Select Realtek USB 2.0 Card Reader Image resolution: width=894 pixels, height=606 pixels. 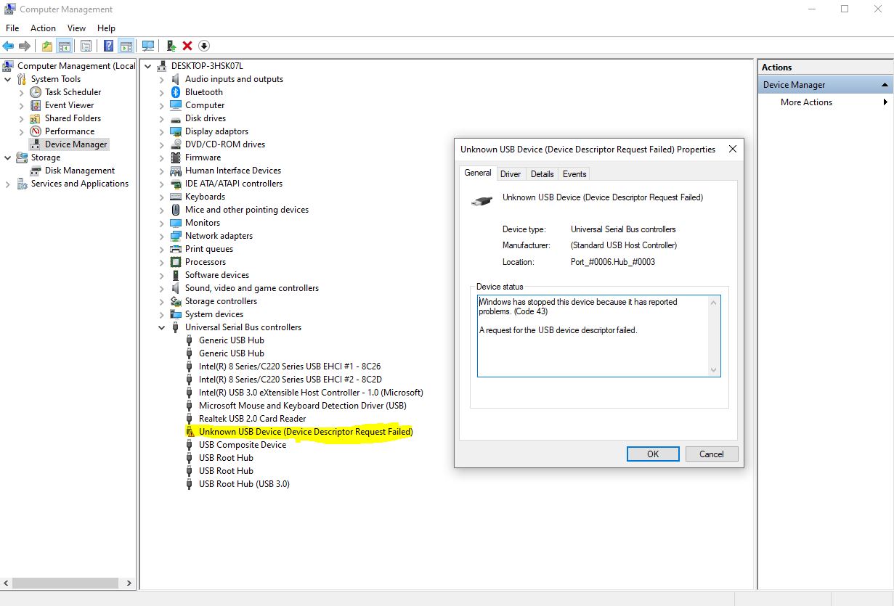[253, 419]
